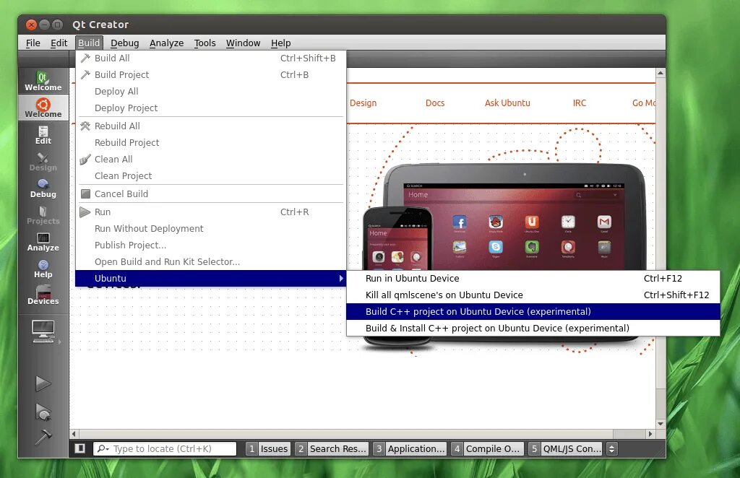
Task: Click the Clean All brush icon
Action: click(x=85, y=160)
